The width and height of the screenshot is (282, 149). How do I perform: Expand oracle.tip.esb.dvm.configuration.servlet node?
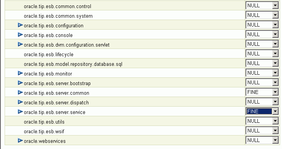coord(20,44)
